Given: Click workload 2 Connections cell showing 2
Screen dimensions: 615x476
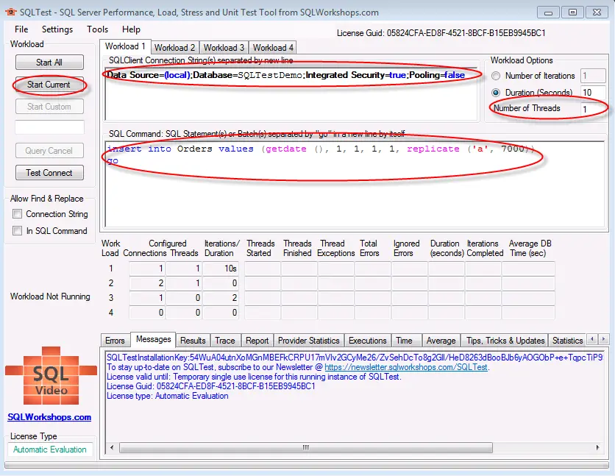Looking at the screenshot, I should 147,283.
